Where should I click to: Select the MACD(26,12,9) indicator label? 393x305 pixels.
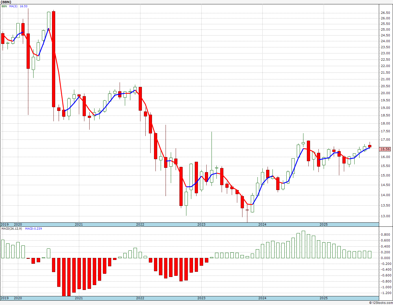[x=12, y=228]
